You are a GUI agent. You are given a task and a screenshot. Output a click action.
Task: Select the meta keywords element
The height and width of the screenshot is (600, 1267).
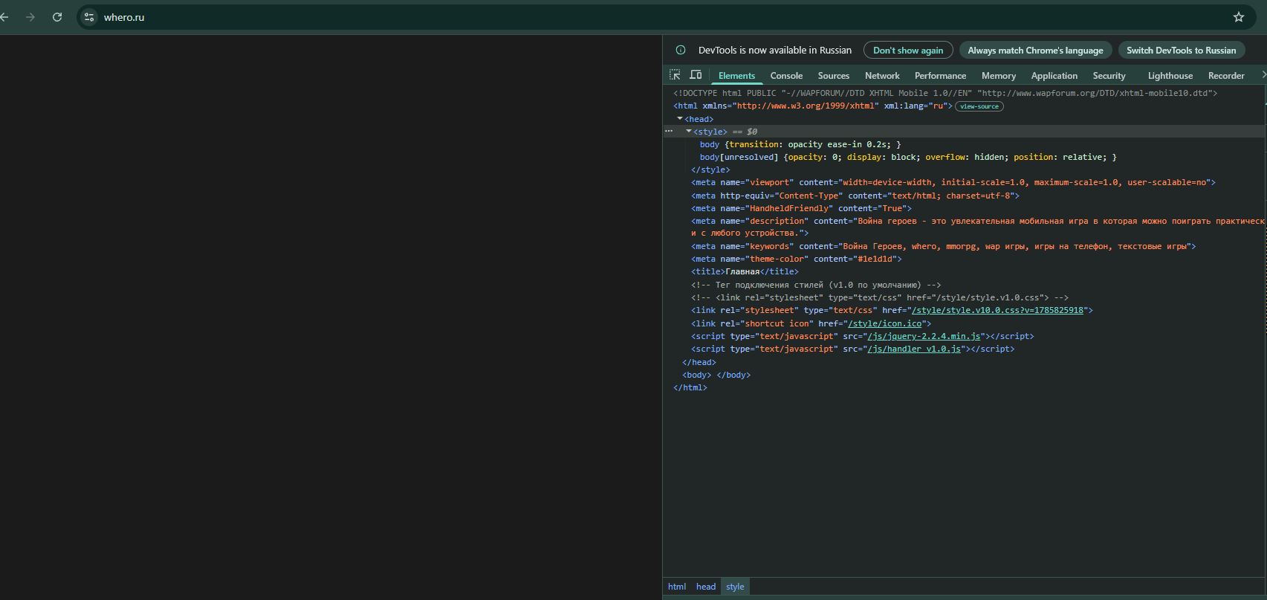pyautogui.click(x=944, y=246)
